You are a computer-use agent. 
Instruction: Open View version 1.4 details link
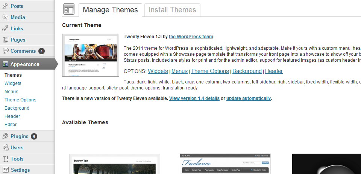[194, 98]
